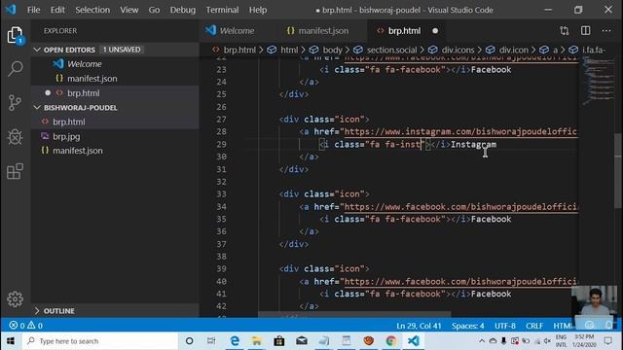
Task: Click the unsaved dot on brp.html tab
Action: click(435, 30)
